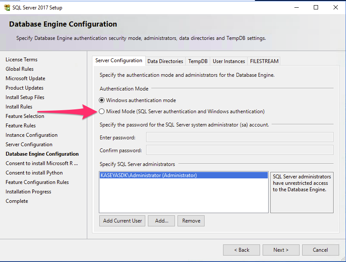Click Installation Progress step in sidebar
346x262 pixels.
click(28, 192)
